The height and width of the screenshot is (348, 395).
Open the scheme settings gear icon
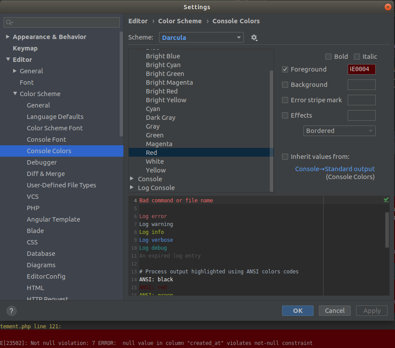point(254,37)
